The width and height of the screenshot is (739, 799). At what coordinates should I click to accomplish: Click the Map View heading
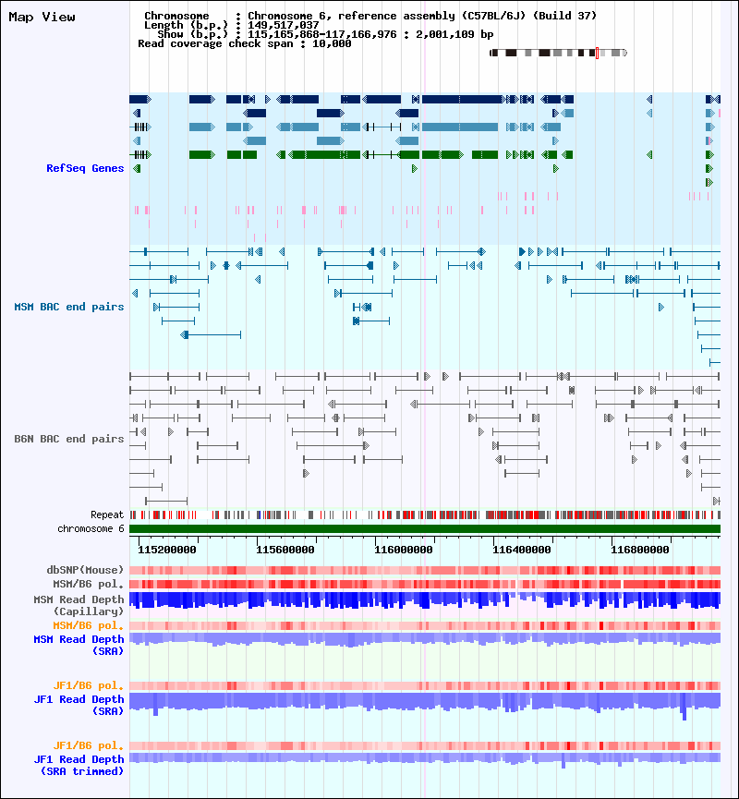[42, 17]
